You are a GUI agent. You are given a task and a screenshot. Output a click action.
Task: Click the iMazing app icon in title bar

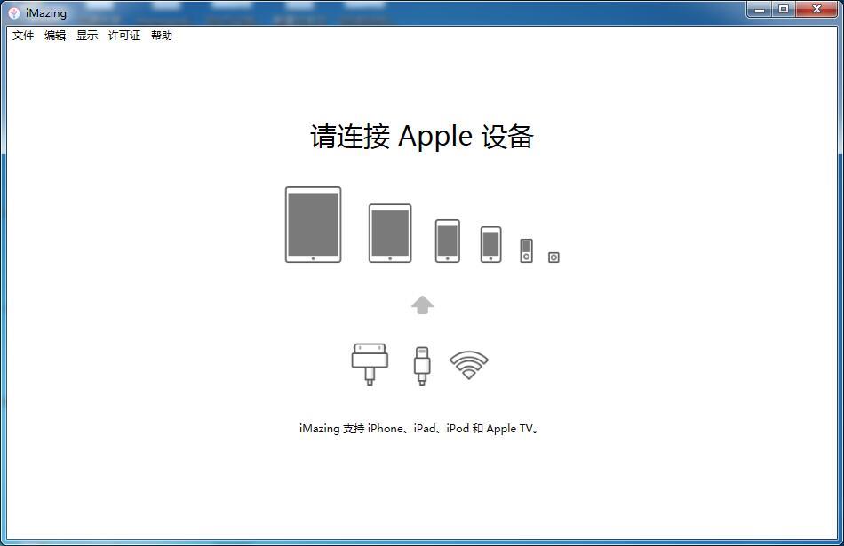(x=14, y=13)
